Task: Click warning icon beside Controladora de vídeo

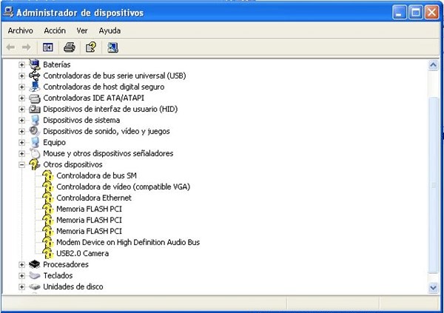Action: click(48, 186)
